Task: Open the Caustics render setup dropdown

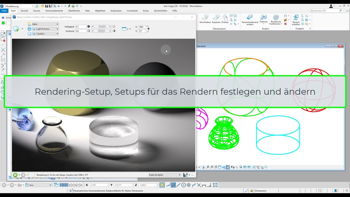Action: (45, 34)
